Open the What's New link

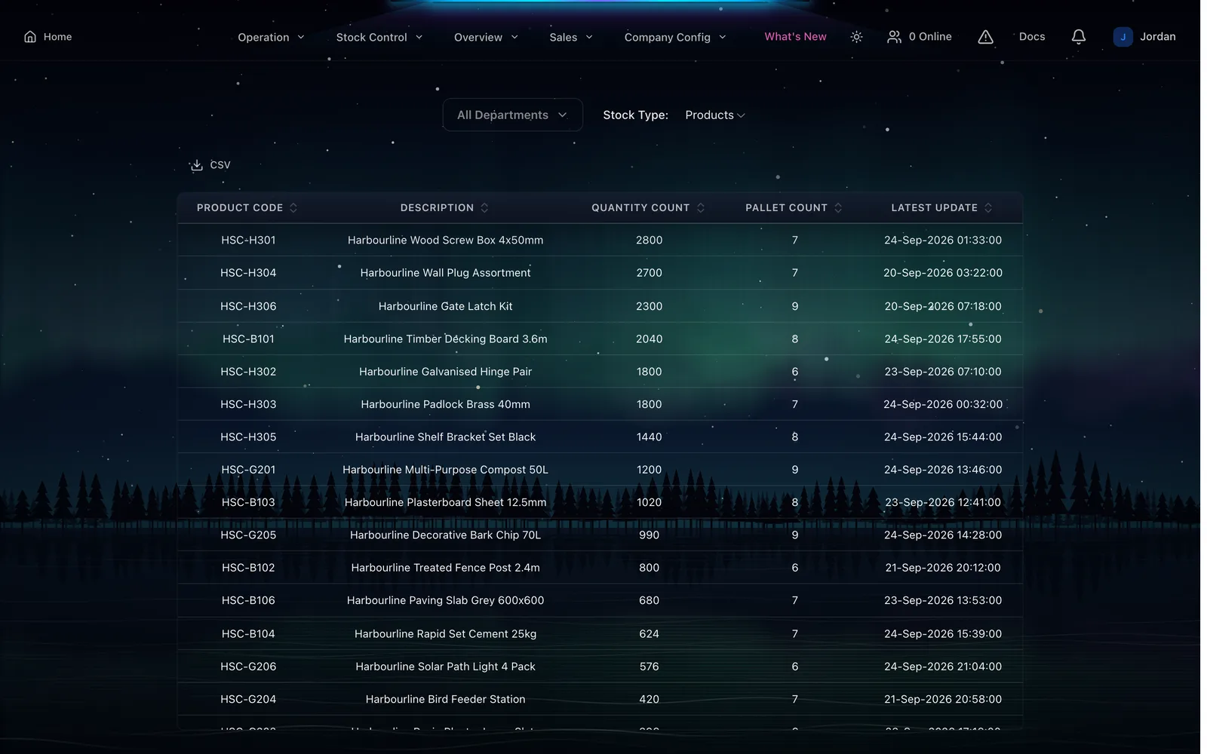click(795, 36)
